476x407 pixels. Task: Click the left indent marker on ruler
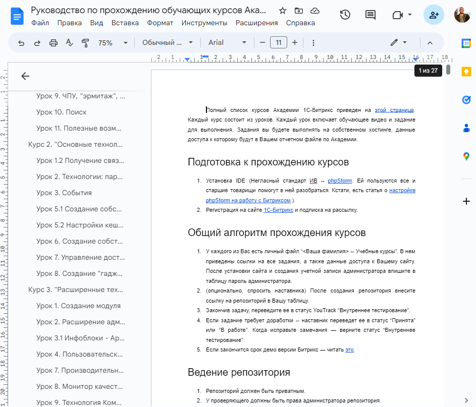187,60
